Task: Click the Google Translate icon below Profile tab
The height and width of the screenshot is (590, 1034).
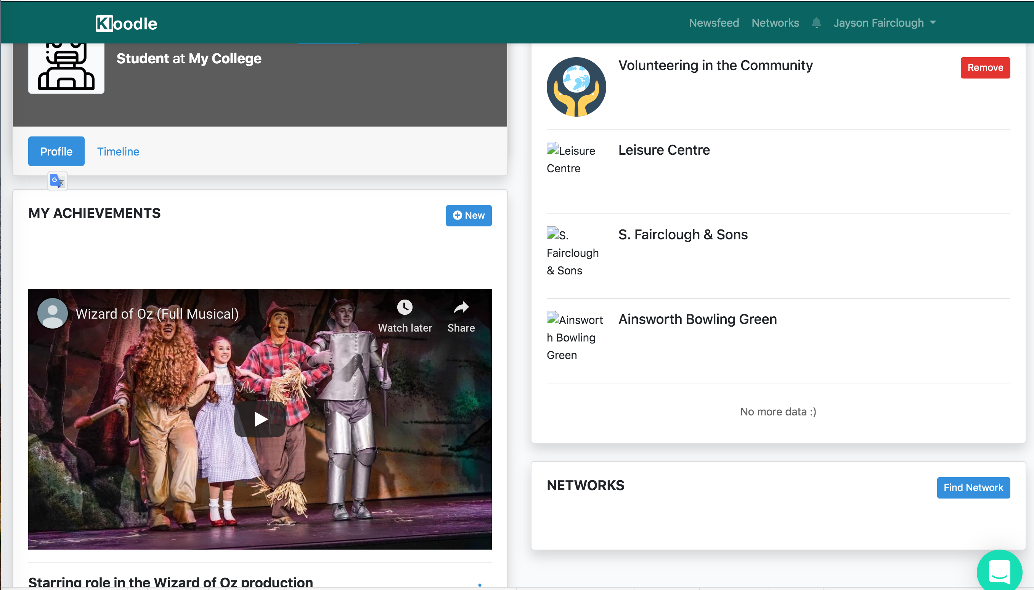Action: (57, 181)
